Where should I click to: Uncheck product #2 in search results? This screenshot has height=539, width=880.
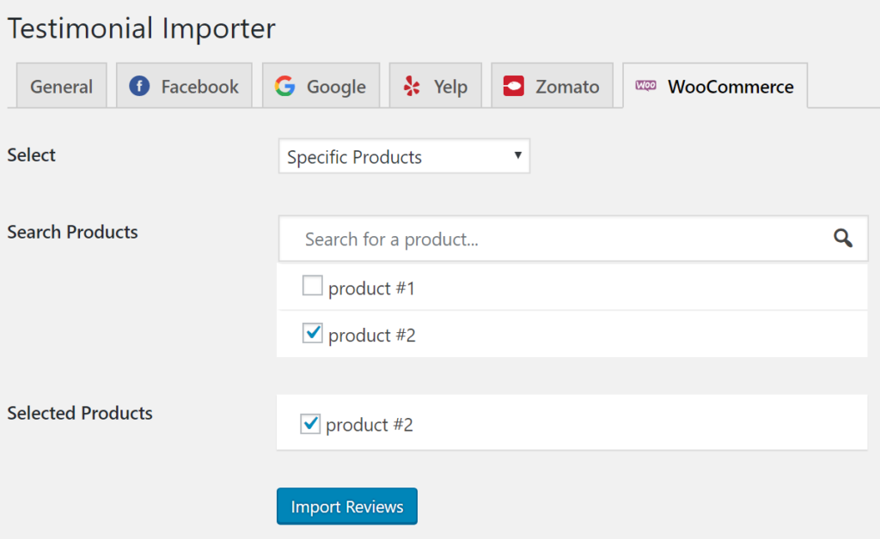pyautogui.click(x=312, y=333)
